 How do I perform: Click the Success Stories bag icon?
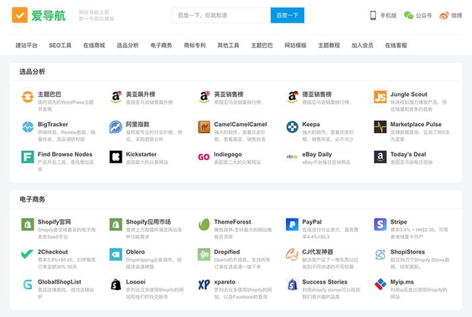[292, 285]
